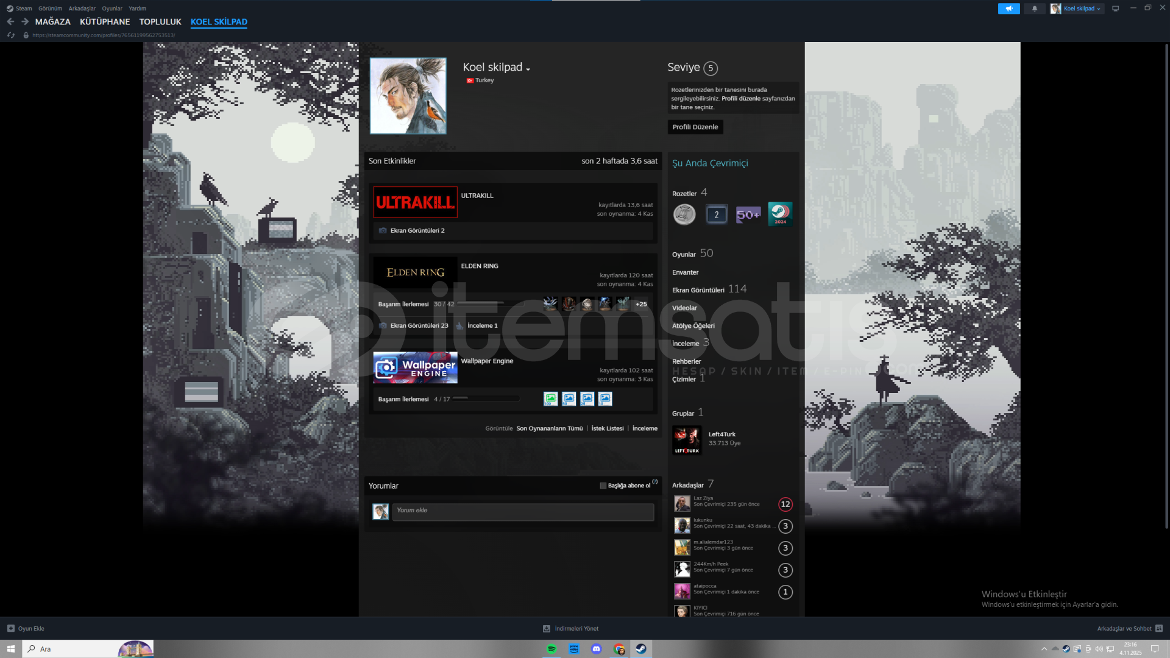
Task: Toggle the 'Başlığa abone ol' checkbox
Action: [603, 486]
